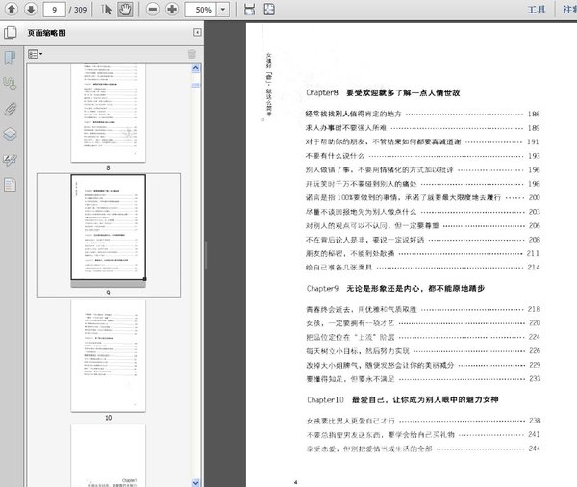Open the 工具 panel
The height and width of the screenshot is (487, 577).
pyautogui.click(x=537, y=10)
